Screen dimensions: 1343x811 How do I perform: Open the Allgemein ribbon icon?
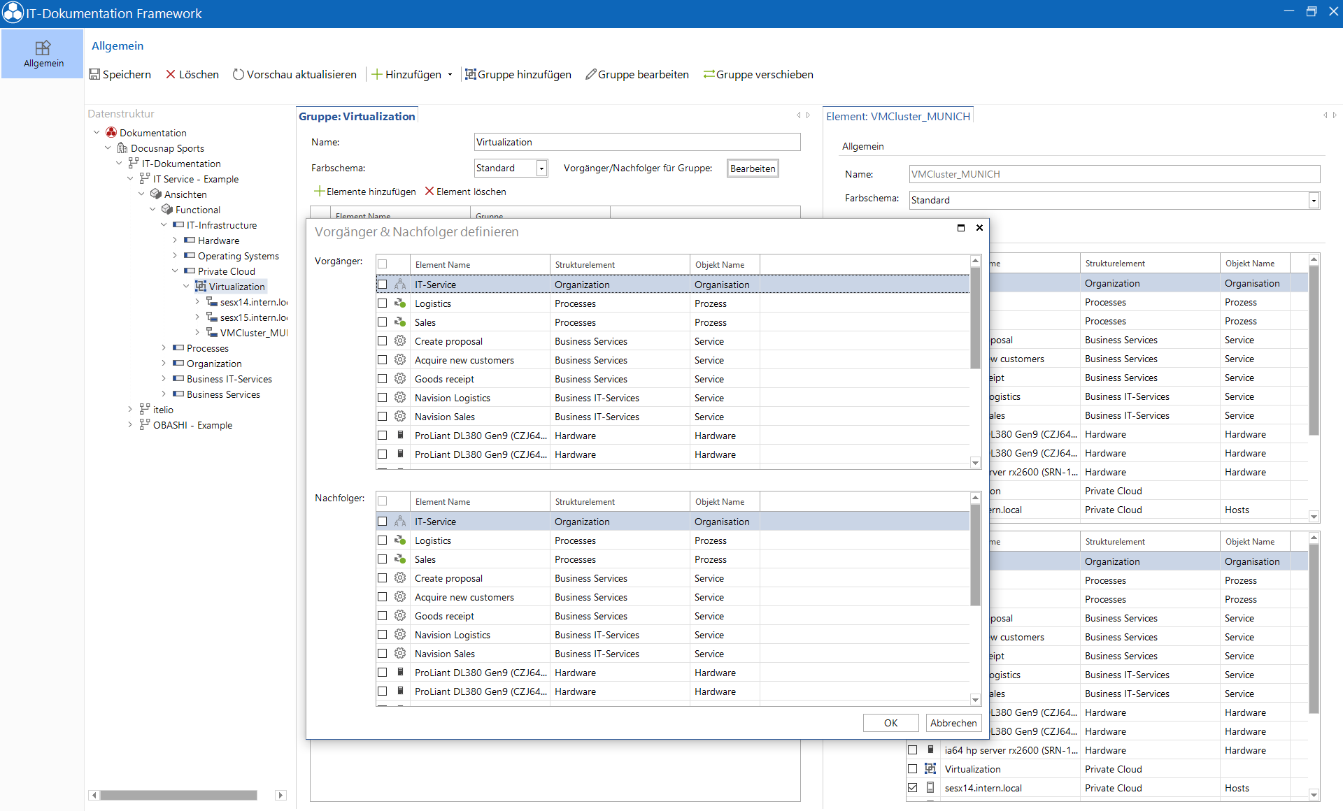point(43,48)
